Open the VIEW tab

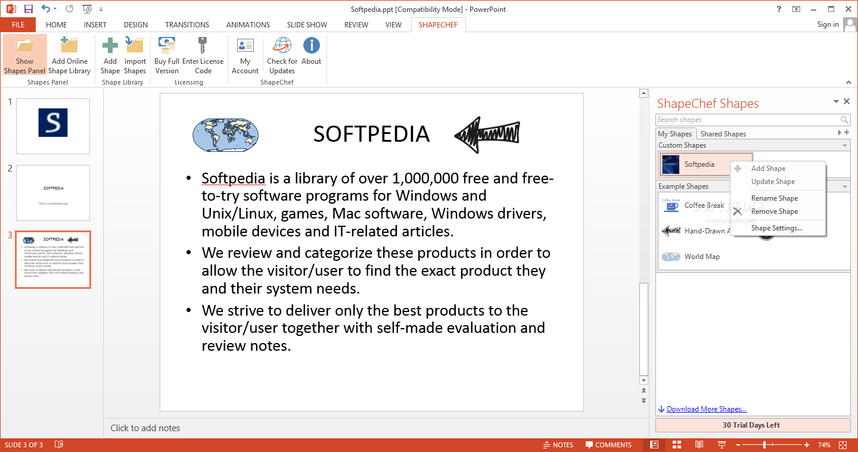(x=393, y=24)
